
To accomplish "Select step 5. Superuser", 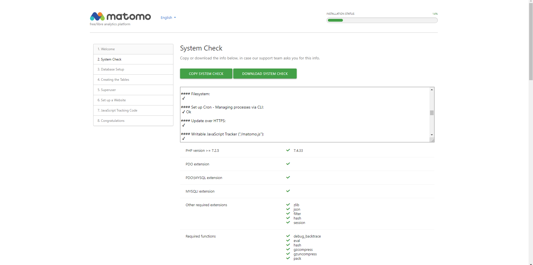I will pos(133,90).
